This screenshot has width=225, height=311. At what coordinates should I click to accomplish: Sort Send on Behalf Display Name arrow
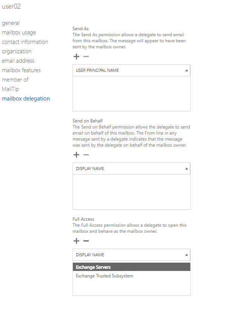(186, 169)
